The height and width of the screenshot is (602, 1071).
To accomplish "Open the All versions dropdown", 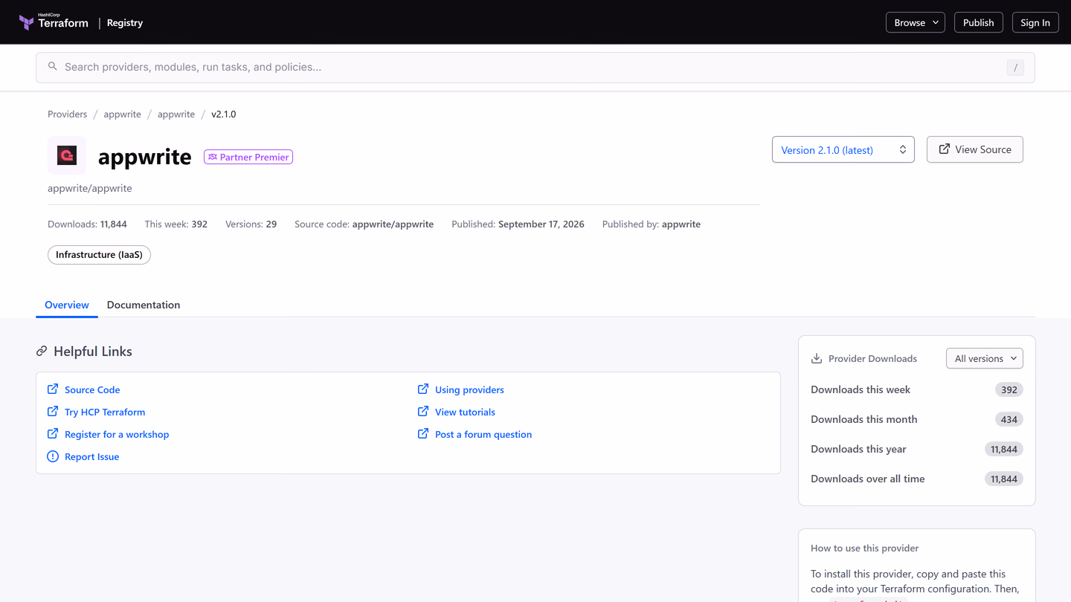I will tap(985, 358).
